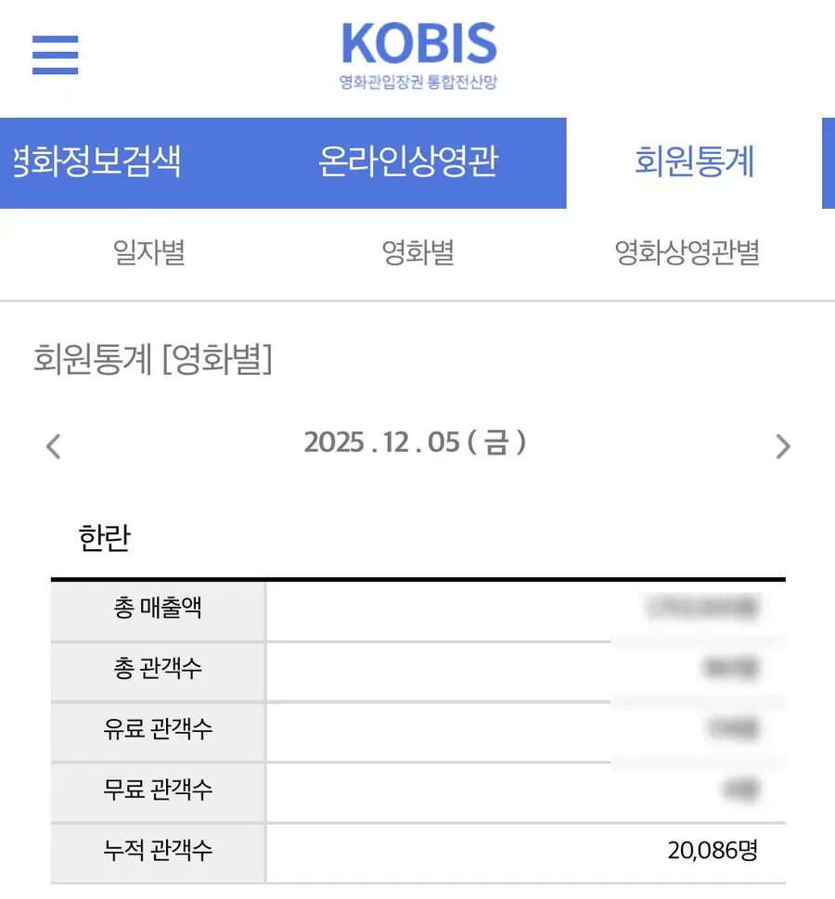This screenshot has width=835, height=899.
Task: Open the 온라인상영관 tab
Action: pos(408,162)
